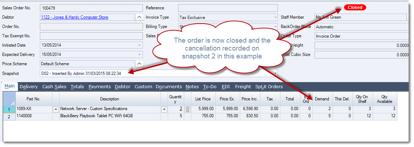The width and height of the screenshot is (414, 147).
Task: Click the This Del. column header
Action: coord(343,99)
